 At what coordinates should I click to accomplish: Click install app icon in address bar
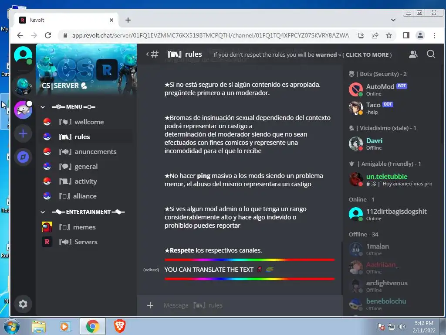click(x=361, y=35)
